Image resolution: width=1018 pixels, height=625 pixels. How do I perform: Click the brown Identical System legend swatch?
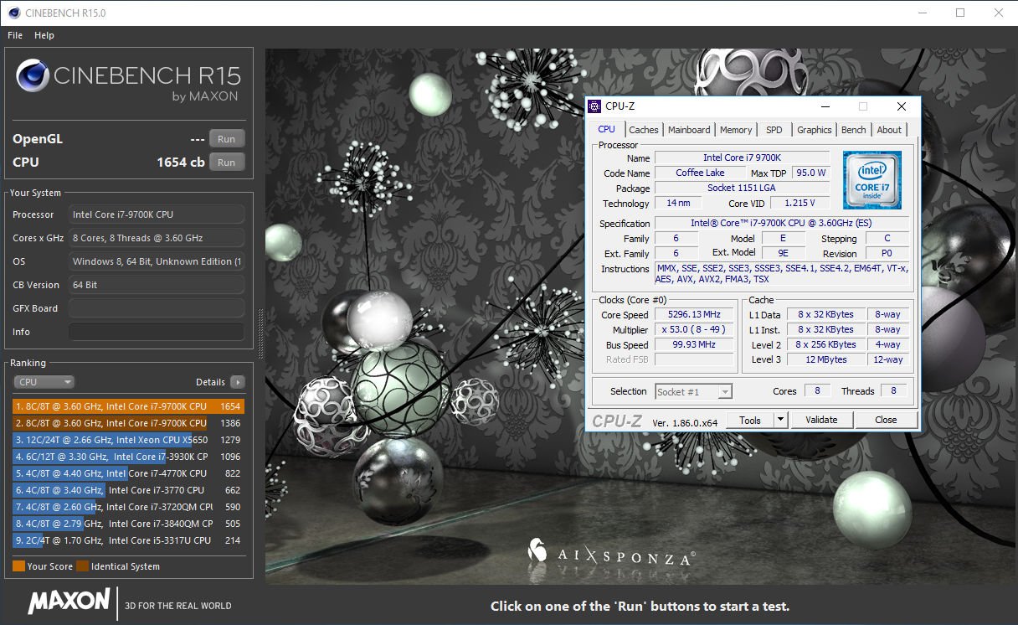82,566
